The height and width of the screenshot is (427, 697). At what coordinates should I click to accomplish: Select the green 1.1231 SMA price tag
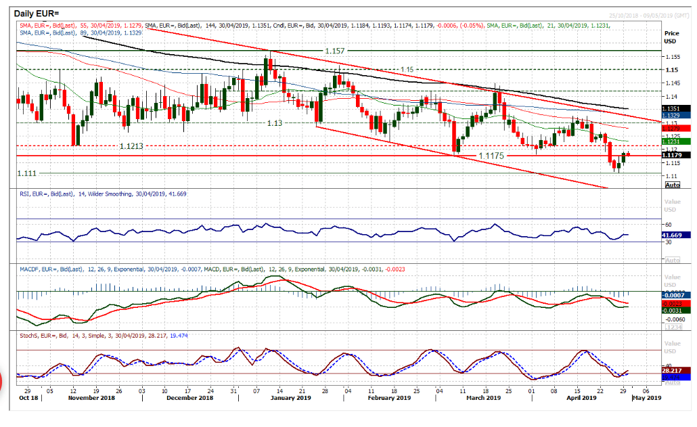pyautogui.click(x=677, y=141)
